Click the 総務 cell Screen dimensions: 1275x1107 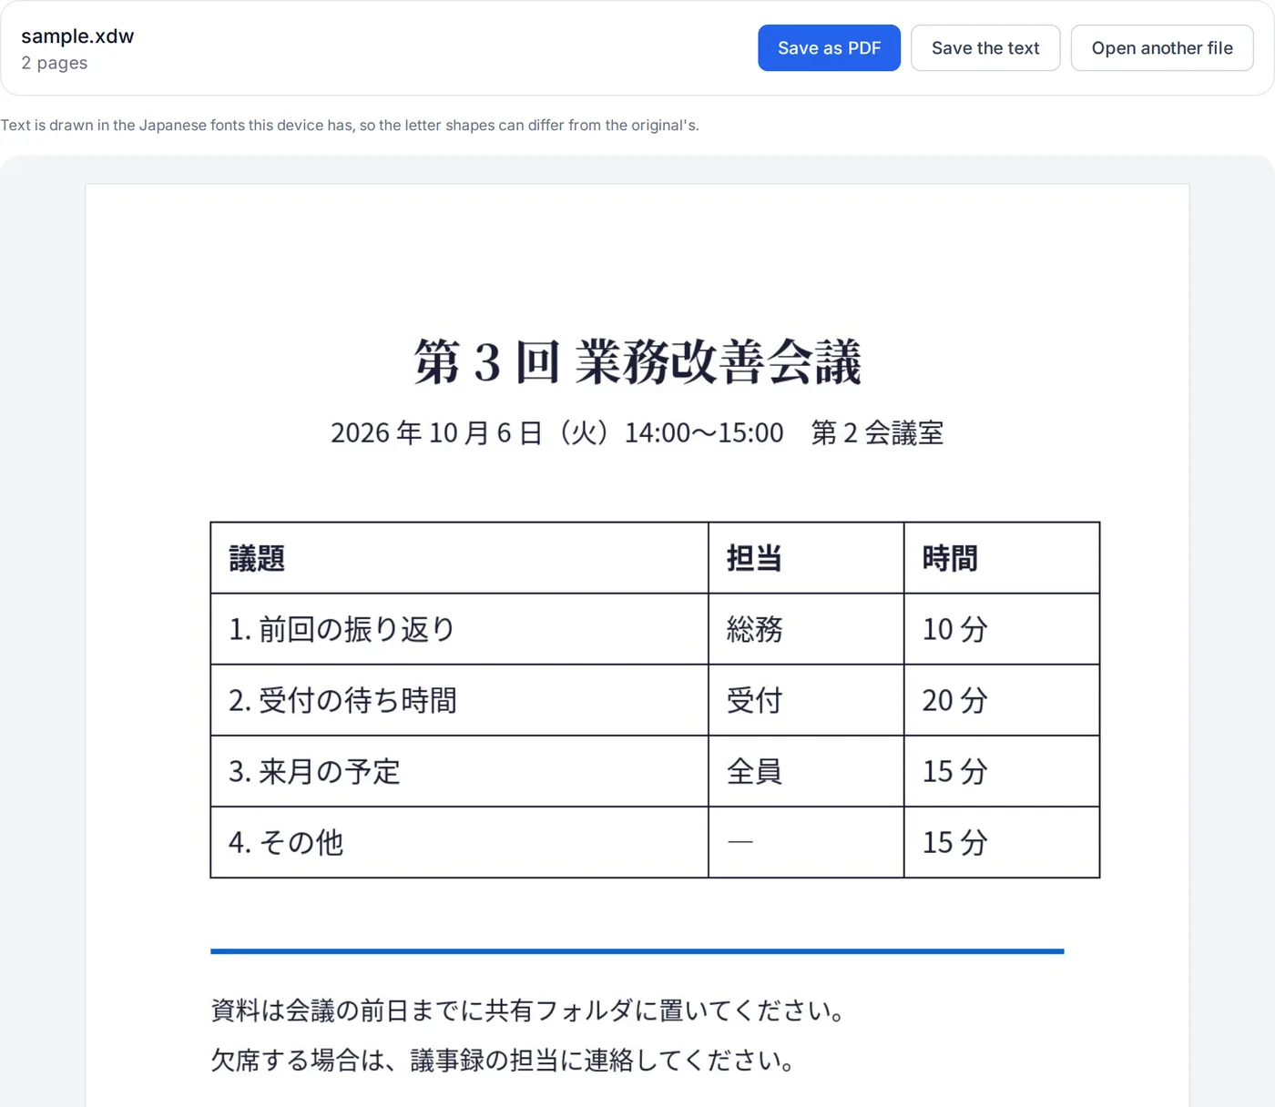tap(806, 629)
